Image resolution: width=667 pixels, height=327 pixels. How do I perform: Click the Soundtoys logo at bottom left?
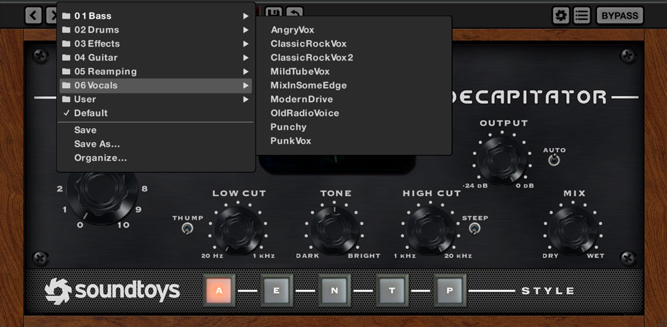(112, 291)
